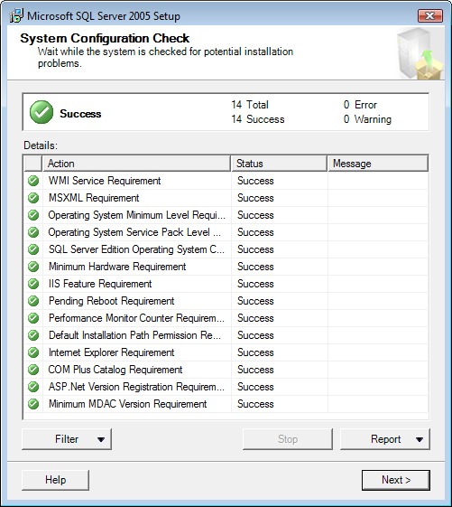Click Success status of IIS Feature Requirement

(255, 284)
